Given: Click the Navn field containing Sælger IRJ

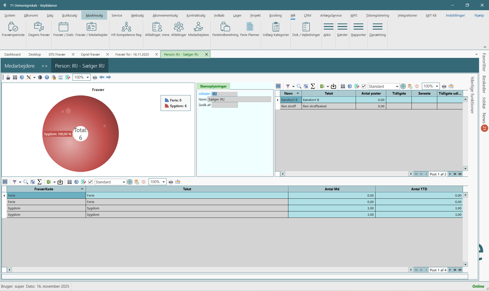Looking at the screenshot, I should coord(239,99).
